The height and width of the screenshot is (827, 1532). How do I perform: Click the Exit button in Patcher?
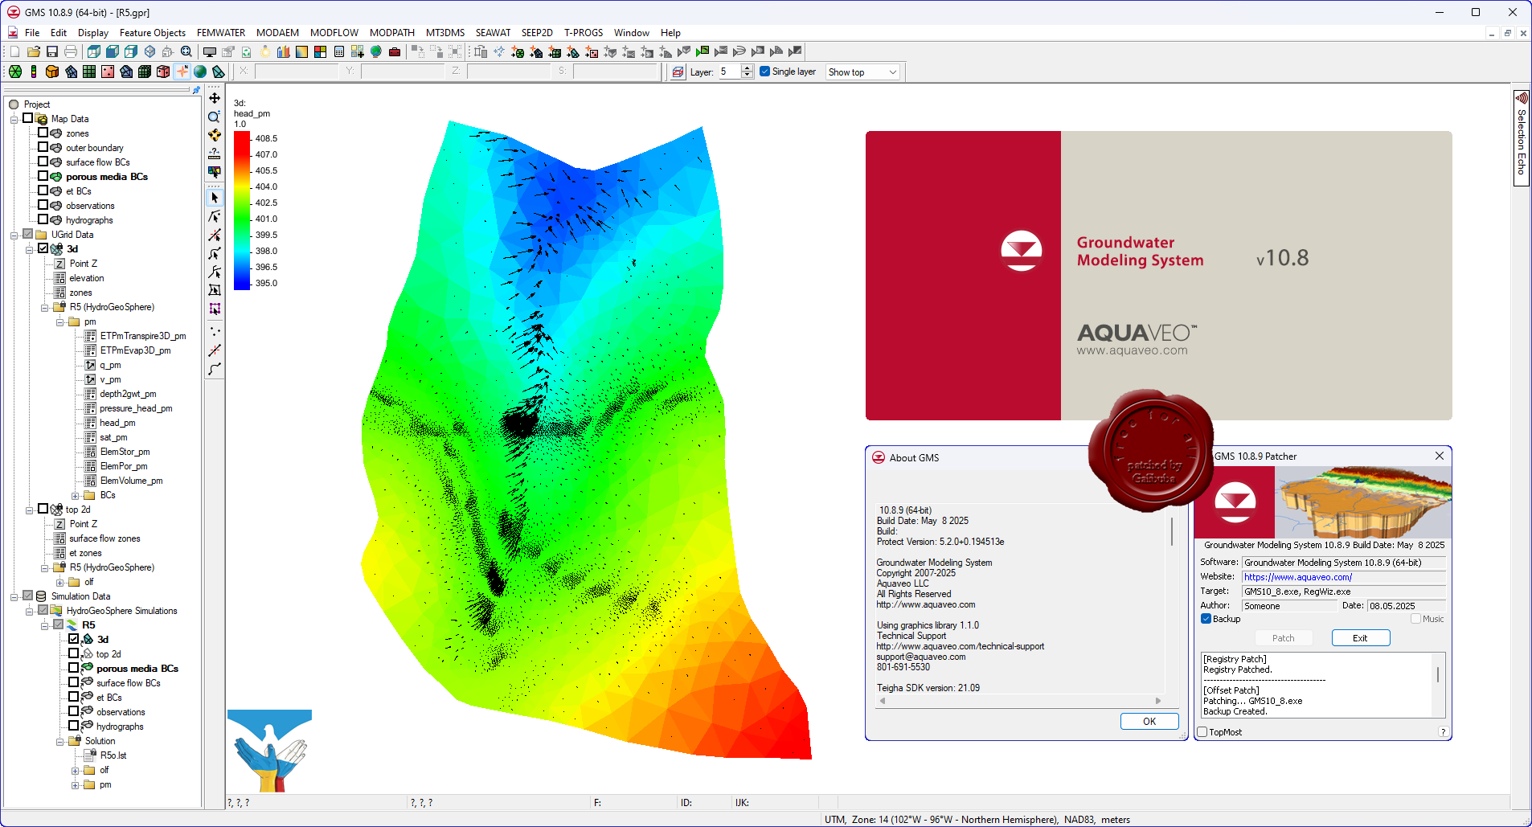pyautogui.click(x=1360, y=638)
